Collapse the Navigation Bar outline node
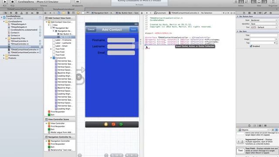The image size is (279, 157). coord(51,28)
